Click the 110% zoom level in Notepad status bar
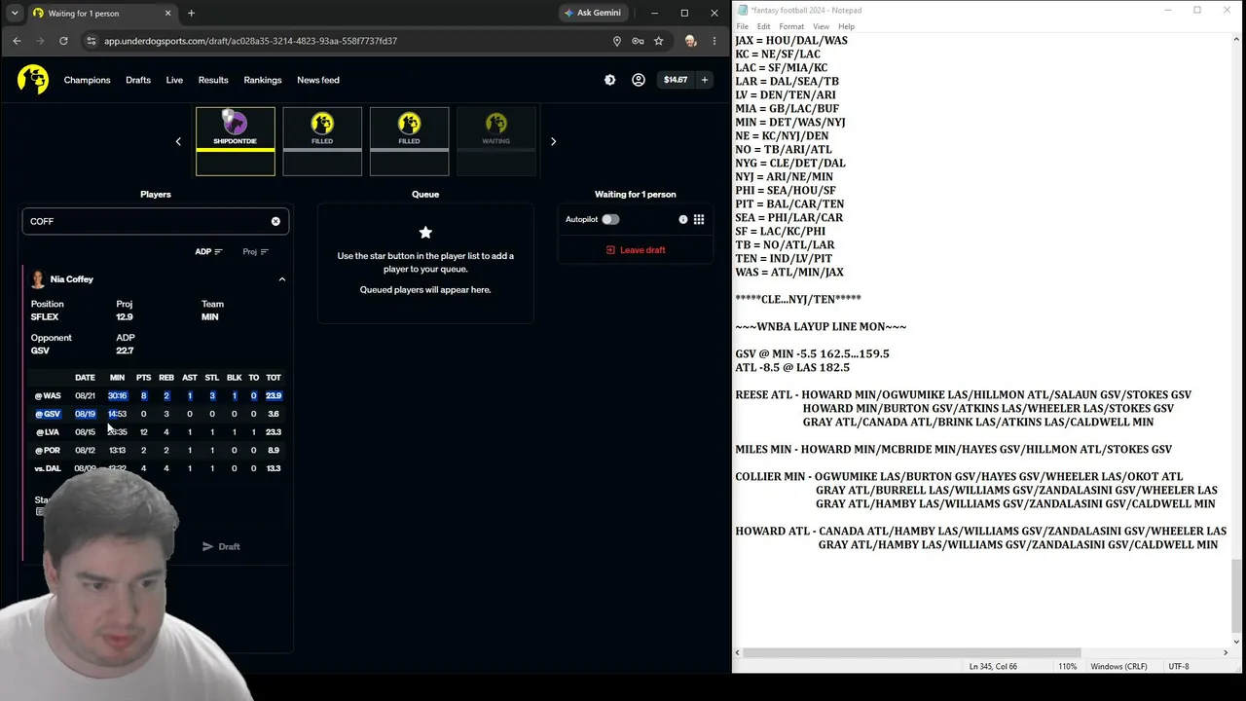Image resolution: width=1246 pixels, height=701 pixels. tap(1067, 667)
